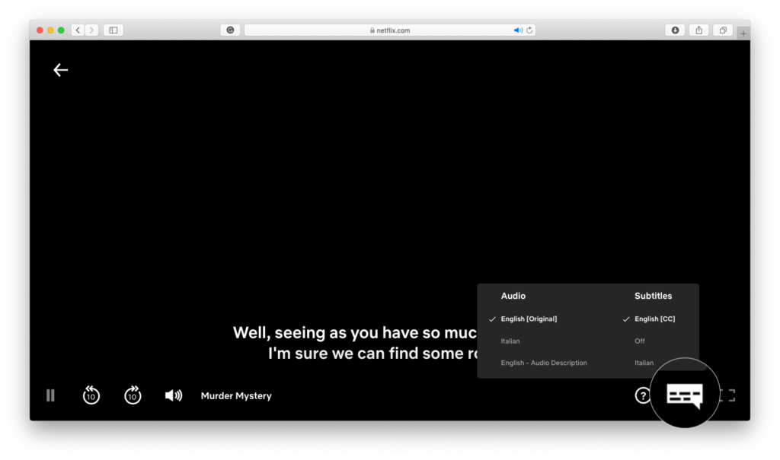Open the subtitles and audio menu icon

(x=684, y=395)
